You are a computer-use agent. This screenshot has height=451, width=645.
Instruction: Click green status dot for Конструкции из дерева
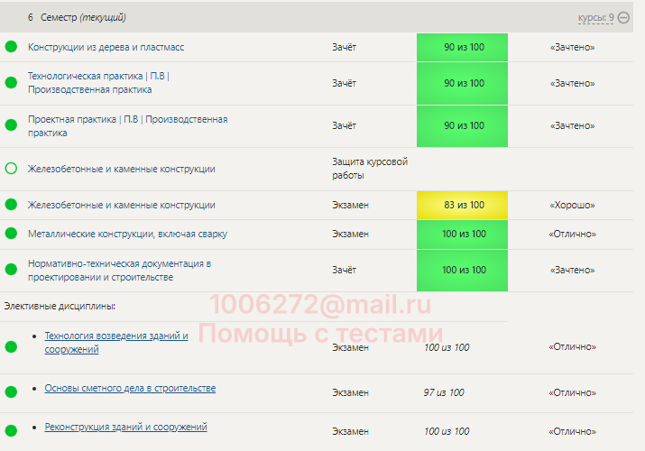pyautogui.click(x=11, y=47)
